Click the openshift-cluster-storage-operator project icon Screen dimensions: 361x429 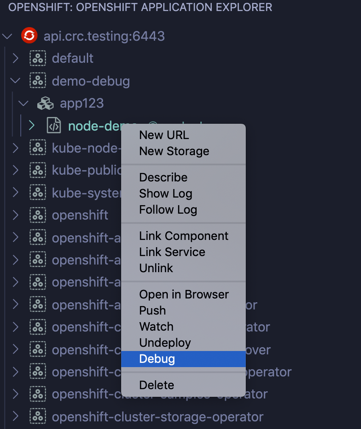(x=38, y=417)
